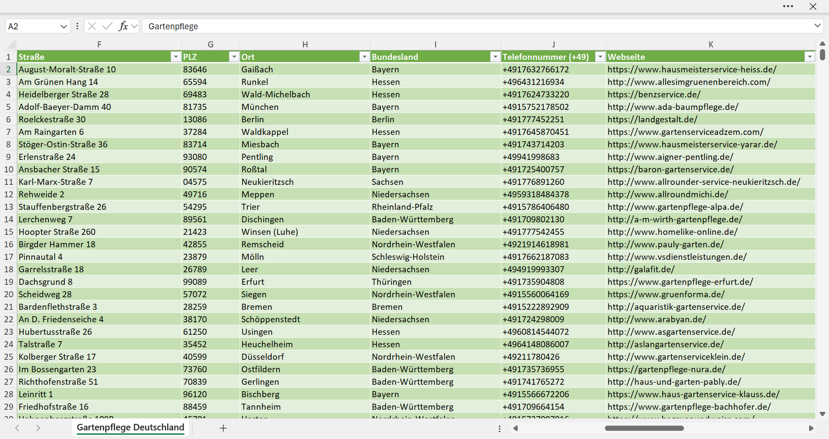The image size is (829, 439).
Task: Click the select-all corner triangle
Action: (11, 45)
